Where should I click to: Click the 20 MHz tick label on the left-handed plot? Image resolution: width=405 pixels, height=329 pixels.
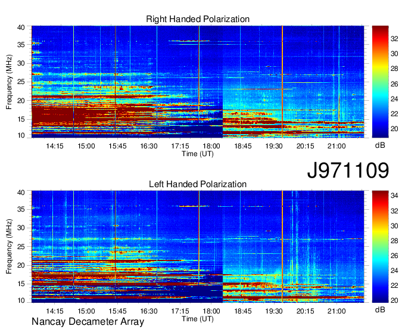(x=21, y=265)
